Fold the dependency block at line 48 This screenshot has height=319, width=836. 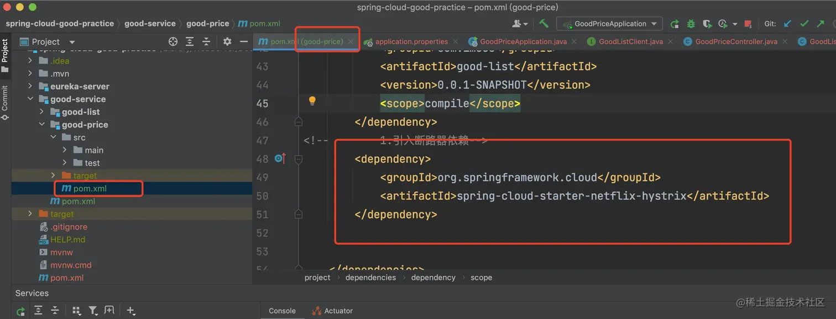click(299, 159)
